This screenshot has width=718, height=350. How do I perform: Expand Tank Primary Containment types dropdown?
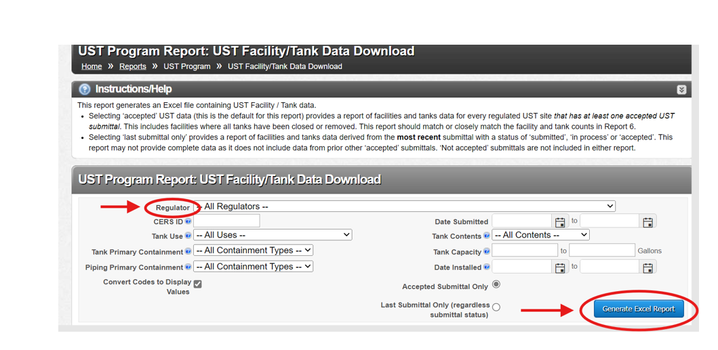point(253,250)
